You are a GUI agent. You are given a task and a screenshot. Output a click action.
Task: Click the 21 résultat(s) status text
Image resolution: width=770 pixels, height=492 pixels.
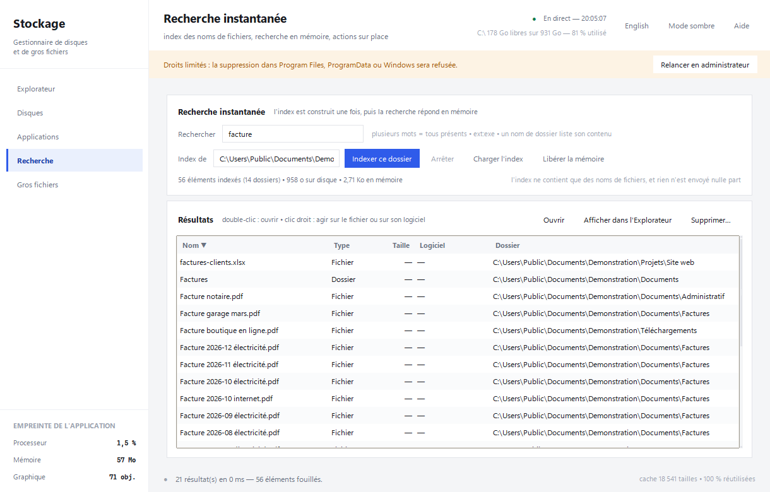(249, 479)
